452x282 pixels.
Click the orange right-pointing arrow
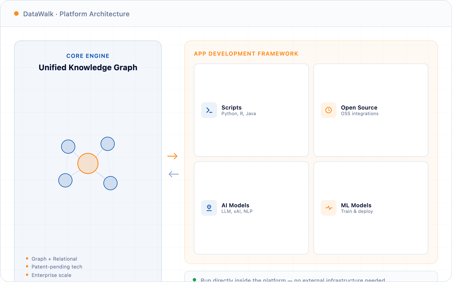coord(172,156)
